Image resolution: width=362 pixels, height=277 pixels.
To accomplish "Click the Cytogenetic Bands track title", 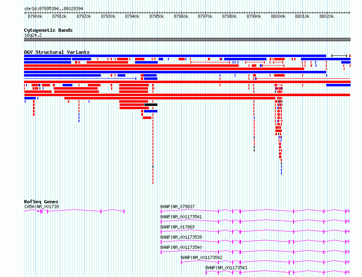I will (48, 30).
